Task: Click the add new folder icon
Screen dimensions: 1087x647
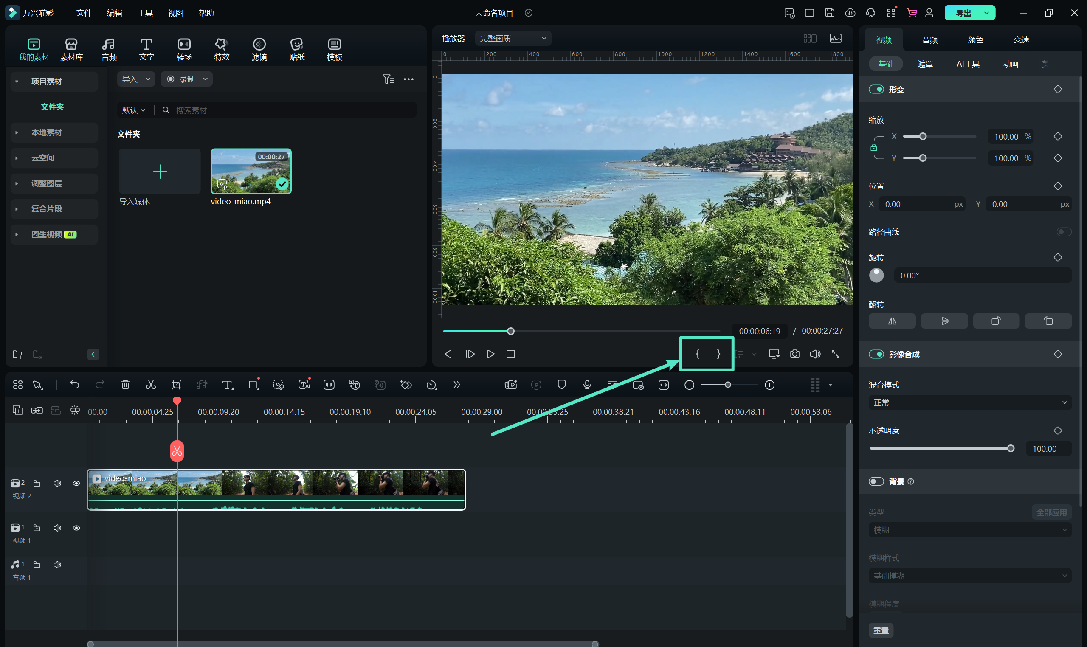Action: coord(17,354)
